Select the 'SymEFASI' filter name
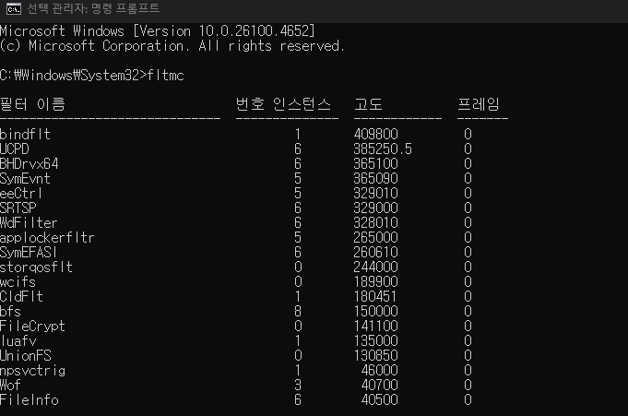The height and width of the screenshot is (416, 628). coord(29,252)
